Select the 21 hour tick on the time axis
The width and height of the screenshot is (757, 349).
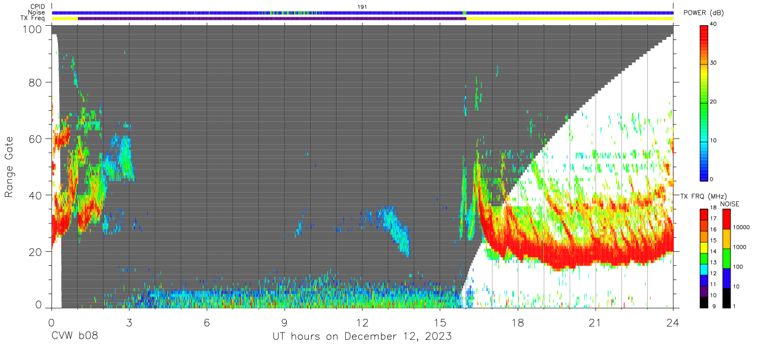595,323
